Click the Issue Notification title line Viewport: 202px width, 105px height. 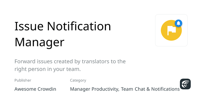(x=63, y=26)
